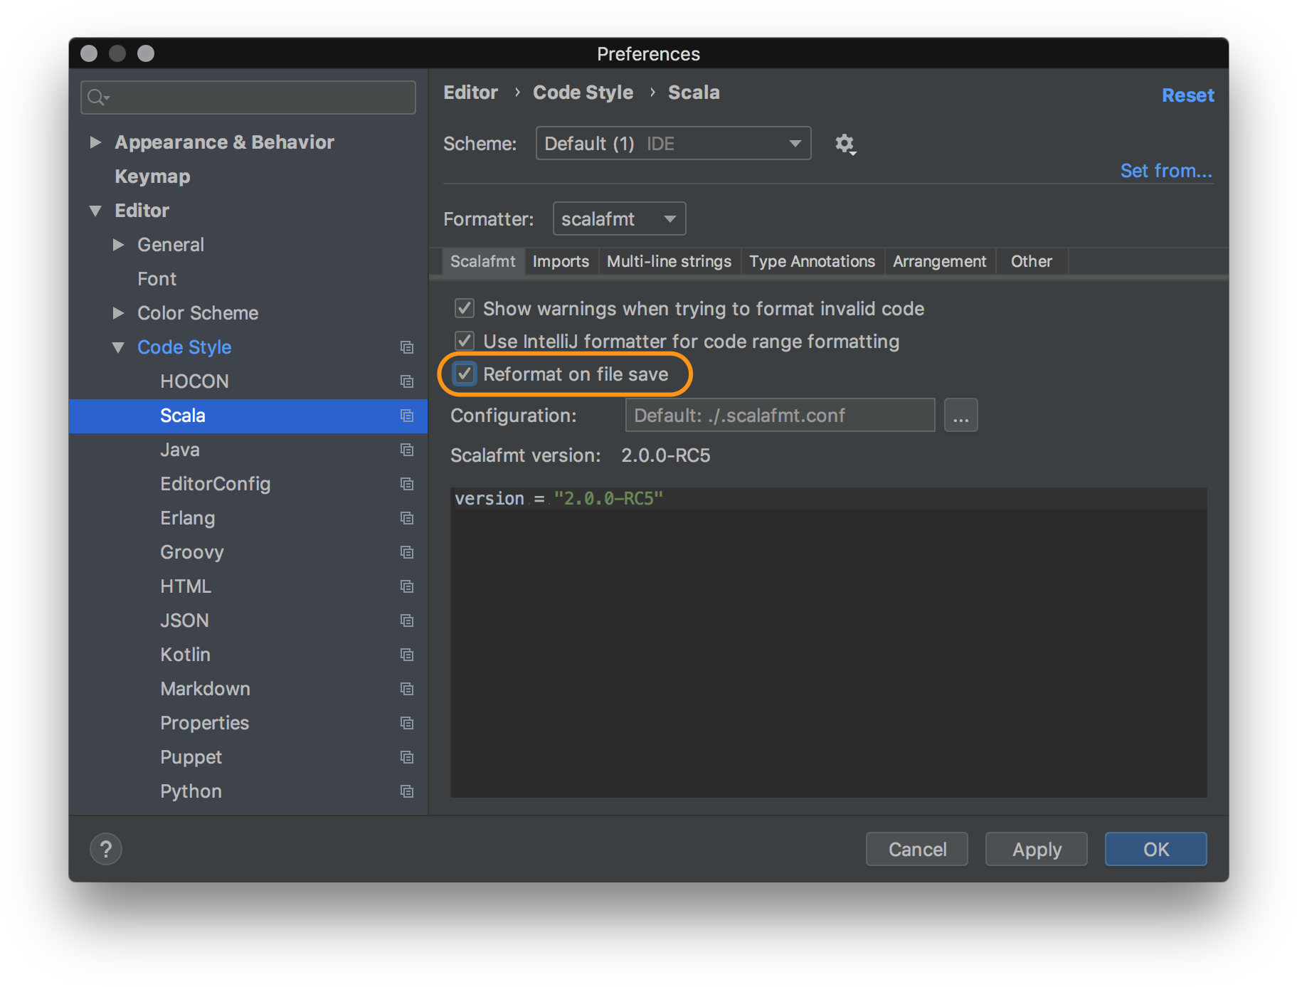This screenshot has width=1297, height=987.
Task: Open the Multi-line strings tab
Action: [x=669, y=261]
